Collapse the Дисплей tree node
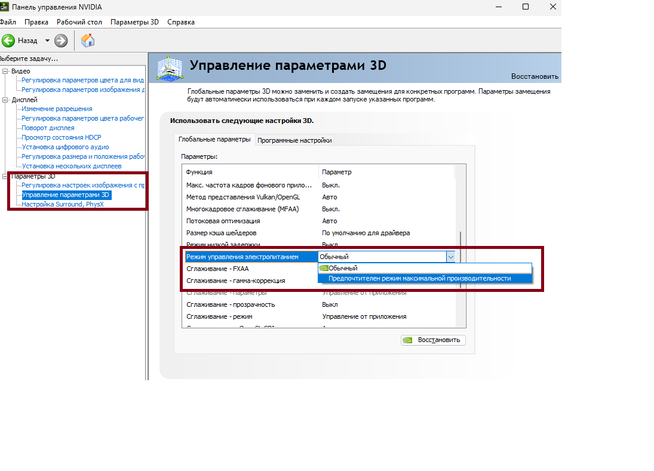654x471 pixels. point(5,100)
